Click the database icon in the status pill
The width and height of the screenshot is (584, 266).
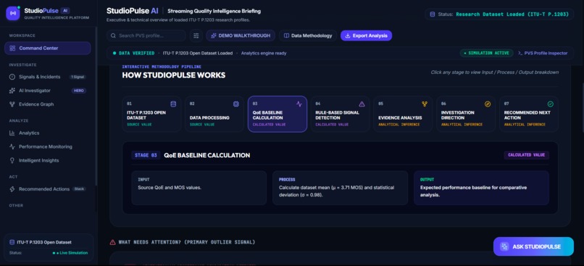[433, 14]
